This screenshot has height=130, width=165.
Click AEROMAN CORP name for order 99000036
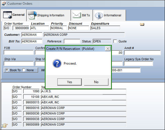coord(83,113)
